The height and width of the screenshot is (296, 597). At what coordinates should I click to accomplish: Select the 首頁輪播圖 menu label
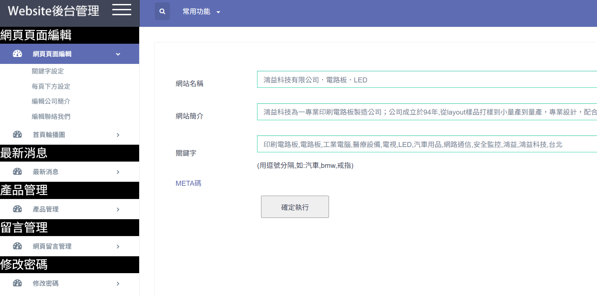[49, 135]
